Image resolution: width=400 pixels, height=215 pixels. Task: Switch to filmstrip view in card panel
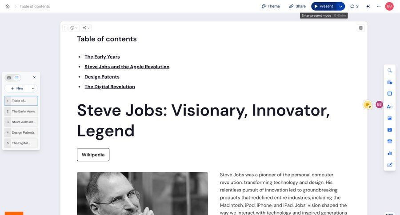coord(9,78)
